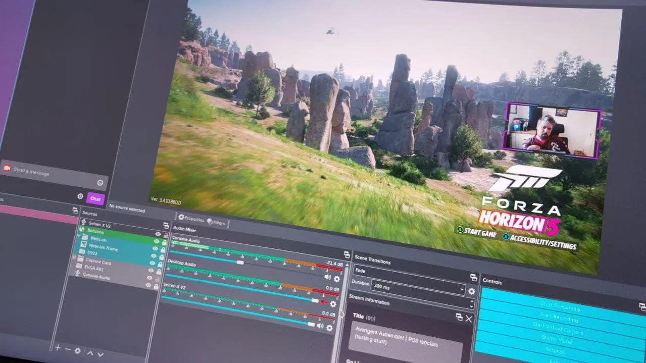The height and width of the screenshot is (363, 646).
Task: Open source Properties in the toolbar
Action: 191,219
